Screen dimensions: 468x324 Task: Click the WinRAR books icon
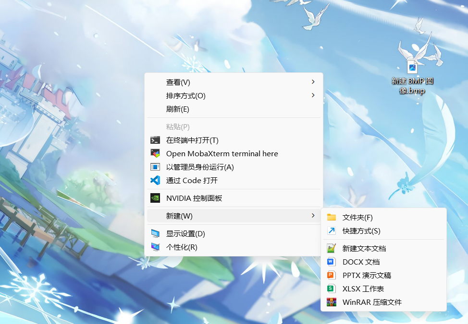(332, 302)
